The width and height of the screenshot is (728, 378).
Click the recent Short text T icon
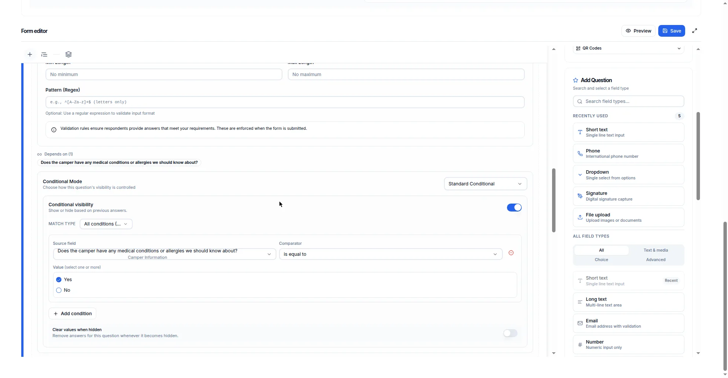580,132
